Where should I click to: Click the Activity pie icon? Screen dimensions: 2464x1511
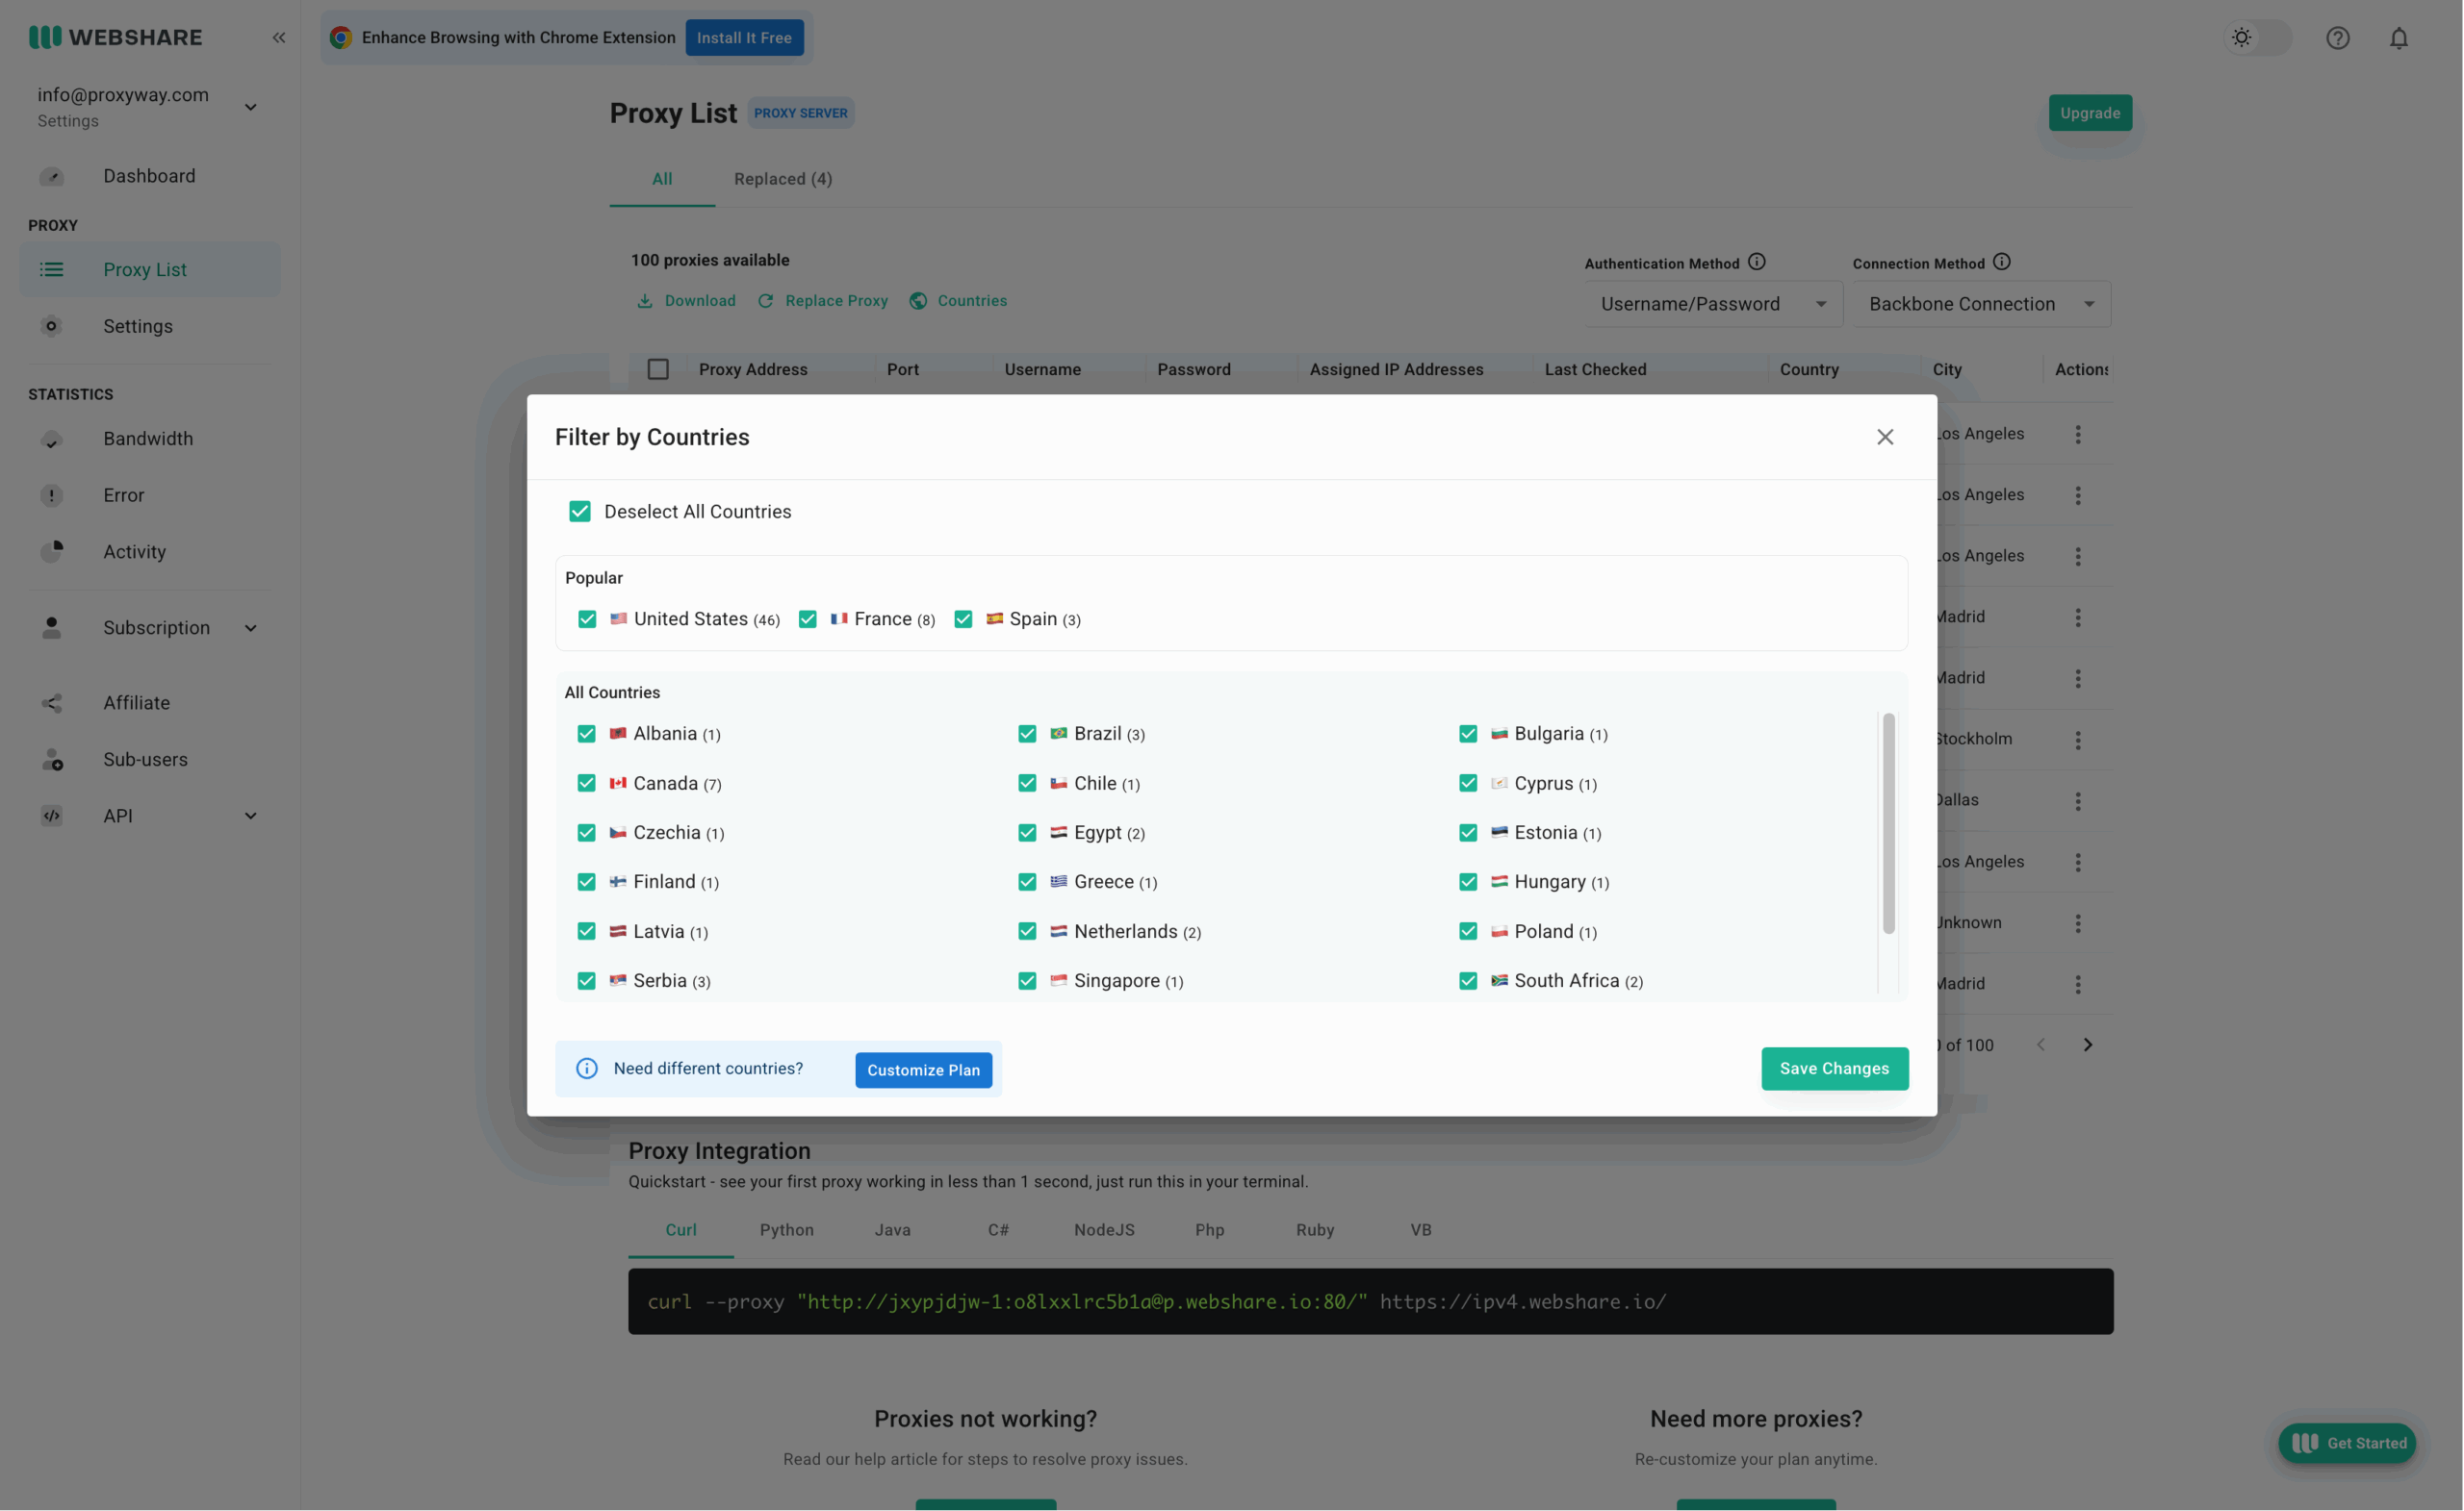coord(52,552)
